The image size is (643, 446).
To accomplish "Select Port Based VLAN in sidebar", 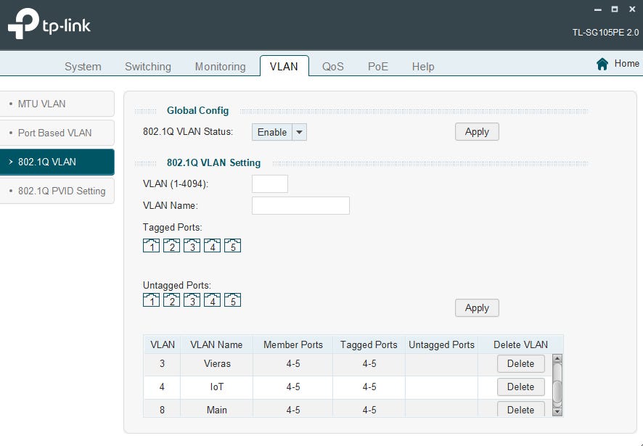I will click(x=57, y=133).
